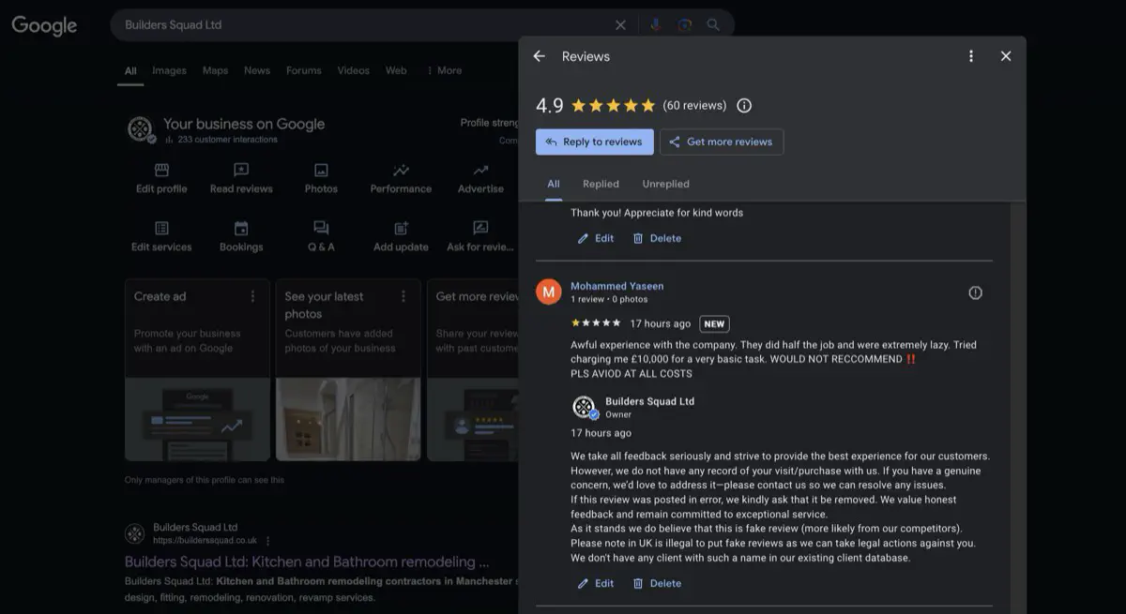Switch to the Replied reviews tab
This screenshot has height=614, width=1126.
(601, 184)
